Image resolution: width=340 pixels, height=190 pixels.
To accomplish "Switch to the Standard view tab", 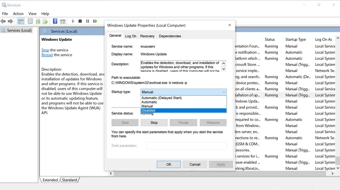I will point(69,180).
